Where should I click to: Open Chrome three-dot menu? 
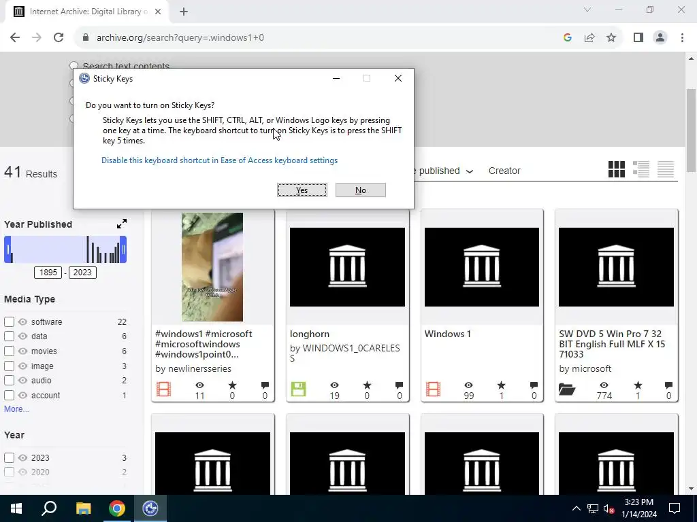(682, 37)
